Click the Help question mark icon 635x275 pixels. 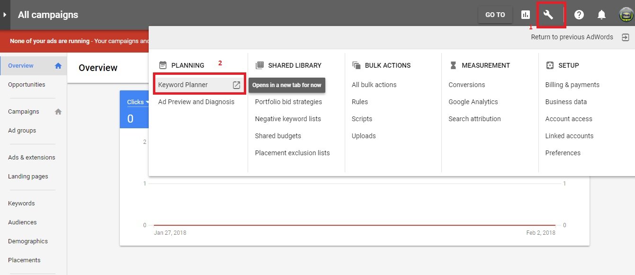tap(579, 15)
